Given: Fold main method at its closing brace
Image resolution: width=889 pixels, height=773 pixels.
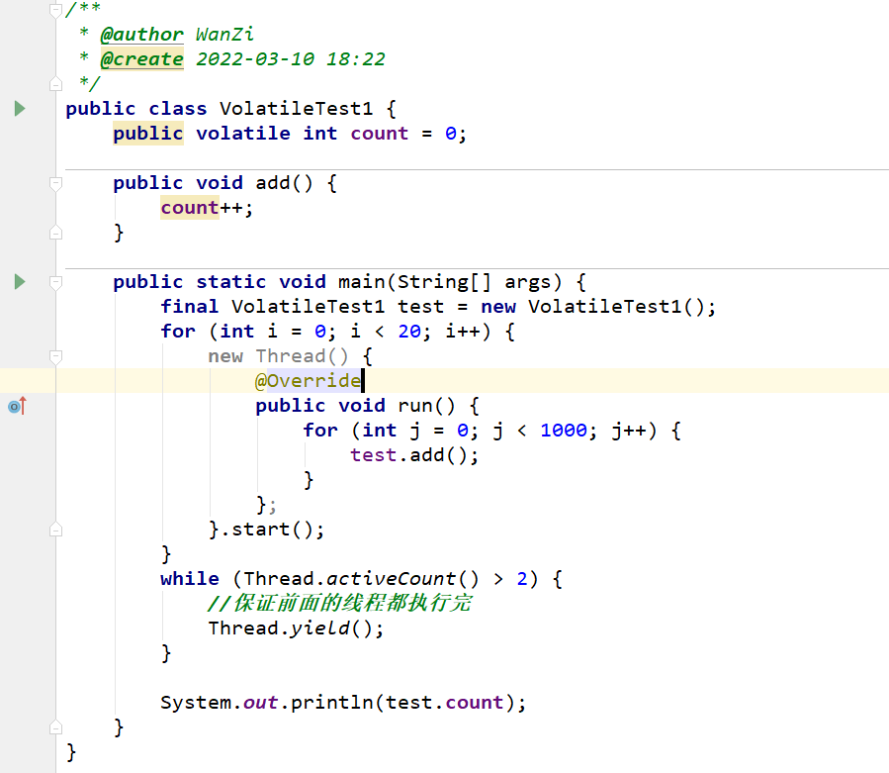Looking at the screenshot, I should click(x=55, y=727).
